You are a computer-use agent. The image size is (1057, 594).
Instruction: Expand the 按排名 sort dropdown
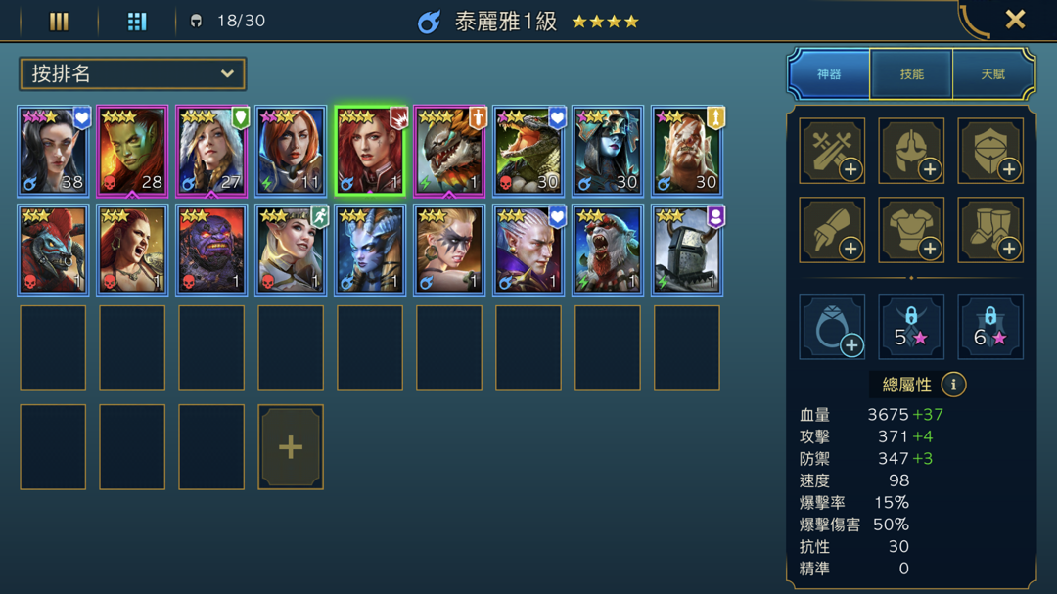tap(133, 73)
